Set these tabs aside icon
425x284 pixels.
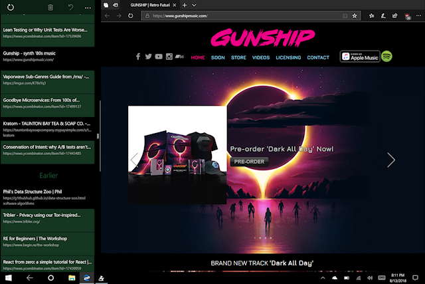(x=116, y=5)
